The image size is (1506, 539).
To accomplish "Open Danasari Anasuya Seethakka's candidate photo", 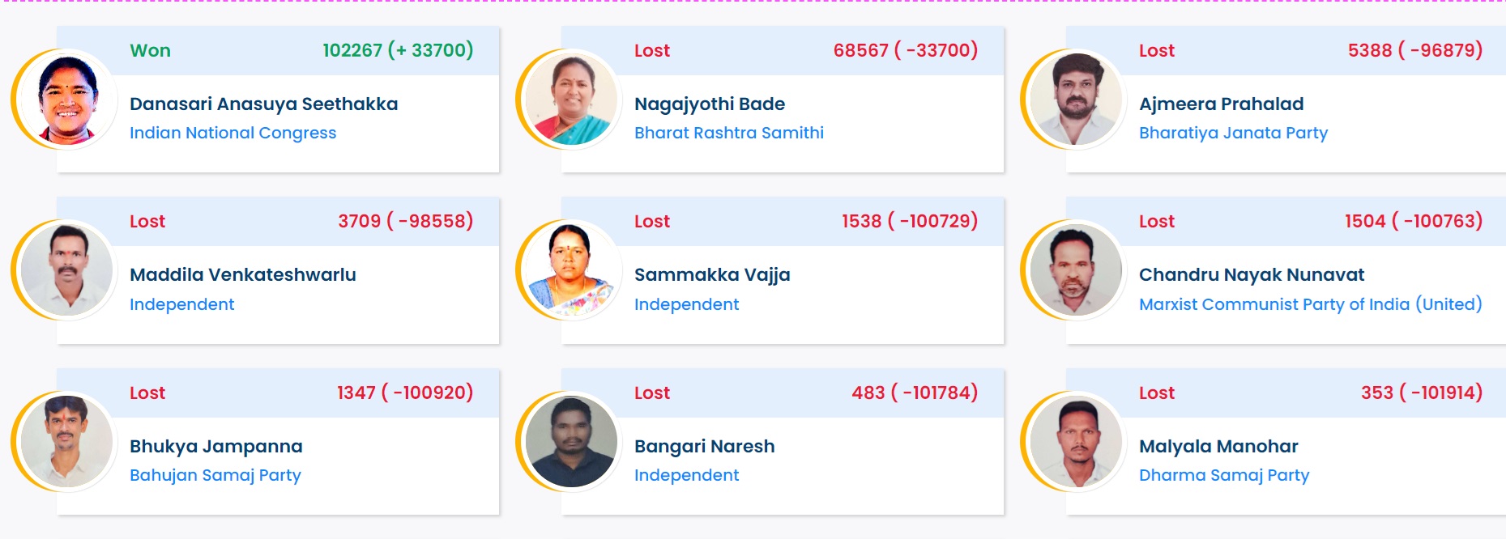I will point(68,100).
